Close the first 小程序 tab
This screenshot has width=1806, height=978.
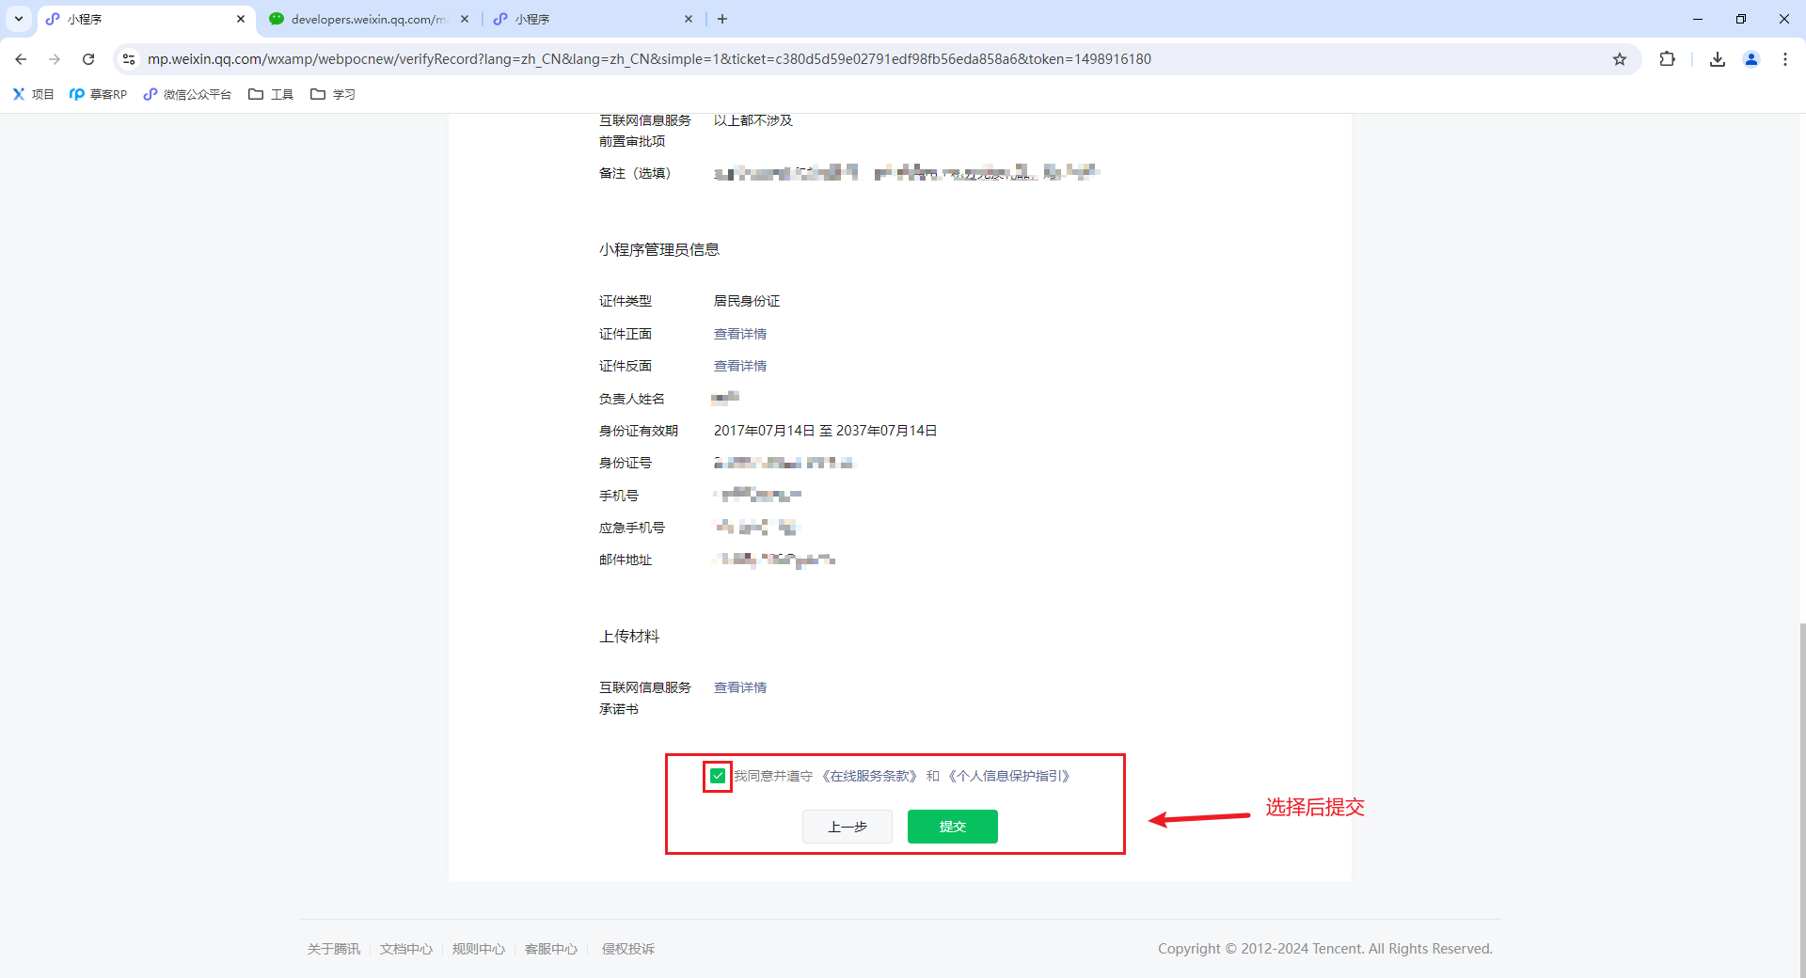(x=241, y=19)
